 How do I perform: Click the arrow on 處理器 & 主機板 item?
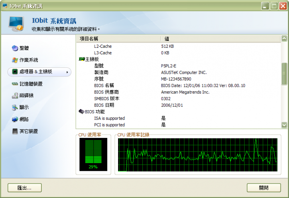[67, 72]
